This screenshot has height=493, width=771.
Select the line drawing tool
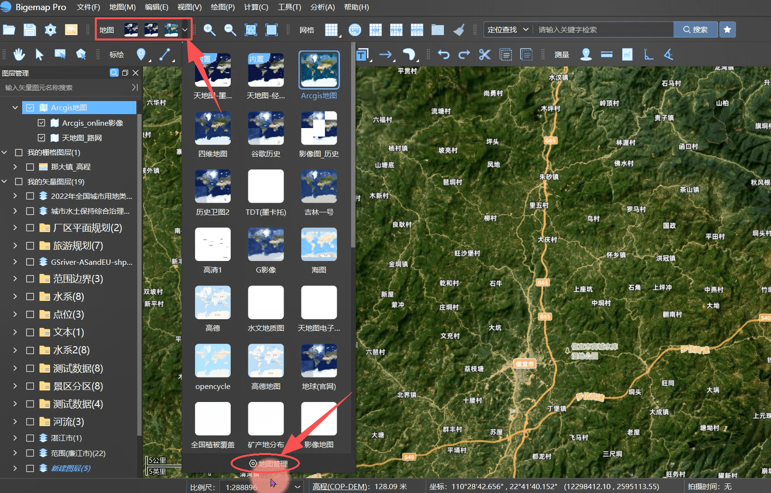(165, 54)
